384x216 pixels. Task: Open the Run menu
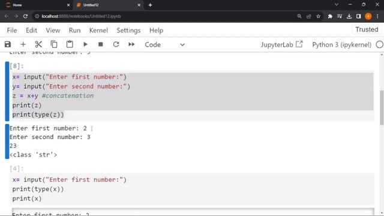74,31
